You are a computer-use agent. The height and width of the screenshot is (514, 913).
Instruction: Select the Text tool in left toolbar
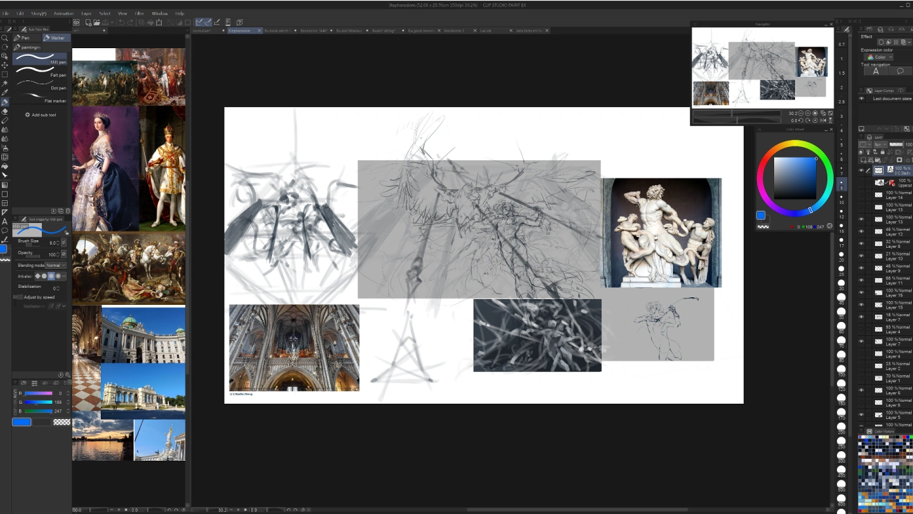click(4, 221)
